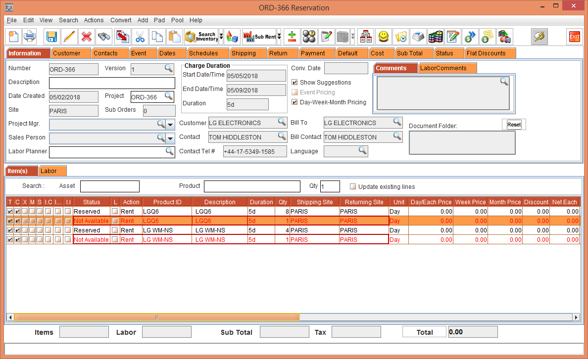This screenshot has height=359, width=588.
Task: Click the red EXIT icon
Action: [574, 37]
